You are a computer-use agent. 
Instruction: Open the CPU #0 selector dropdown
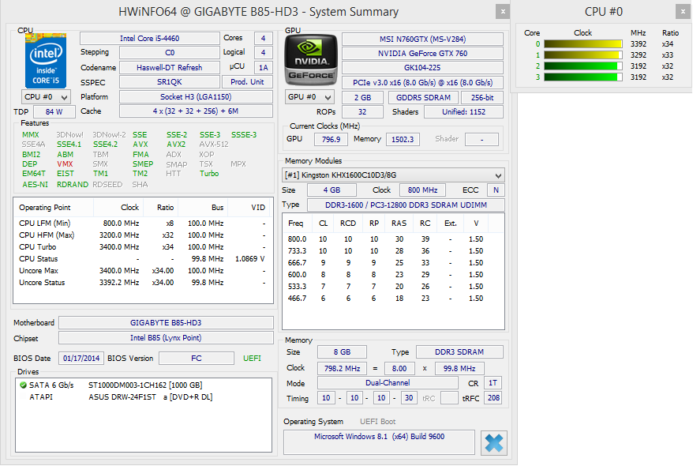pyautogui.click(x=46, y=97)
